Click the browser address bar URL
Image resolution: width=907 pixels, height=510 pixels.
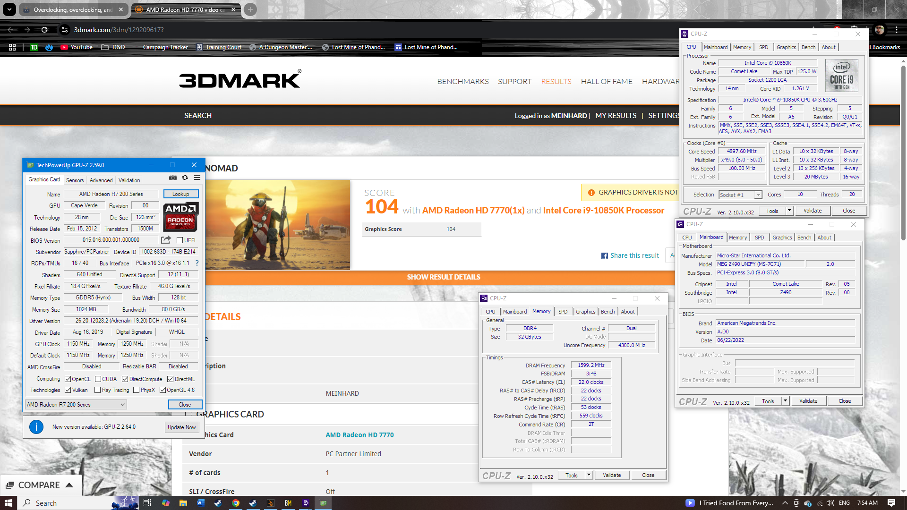(119, 30)
